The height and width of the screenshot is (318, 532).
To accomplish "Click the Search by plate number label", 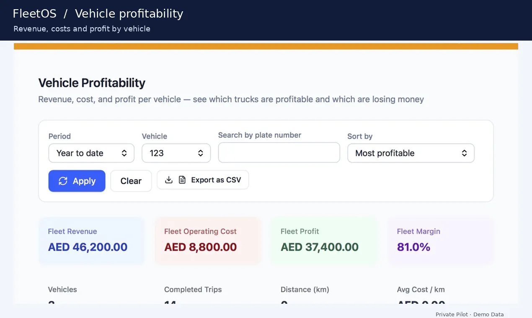I will click(260, 135).
